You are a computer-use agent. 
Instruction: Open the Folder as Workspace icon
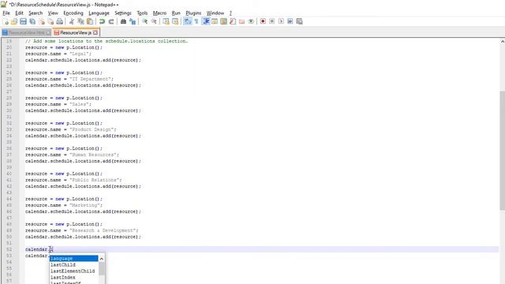click(241, 21)
